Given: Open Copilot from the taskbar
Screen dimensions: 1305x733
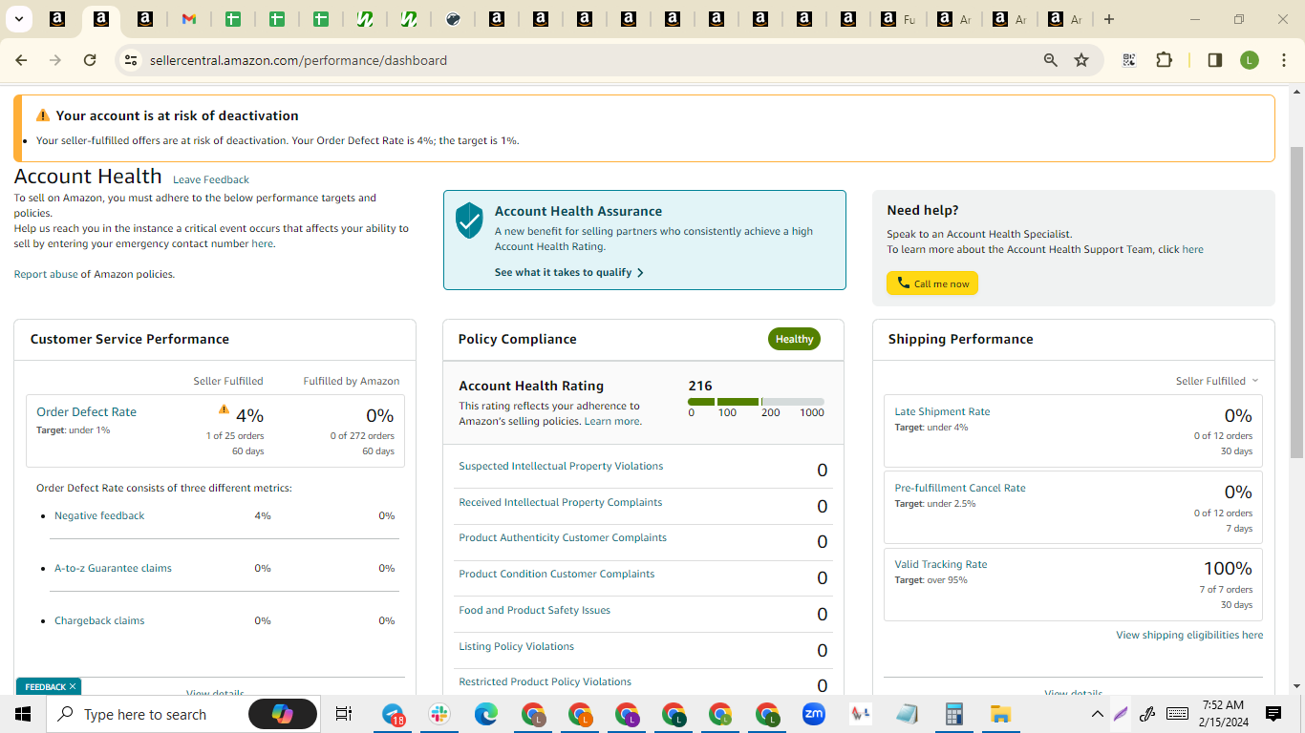Looking at the screenshot, I should 283,714.
